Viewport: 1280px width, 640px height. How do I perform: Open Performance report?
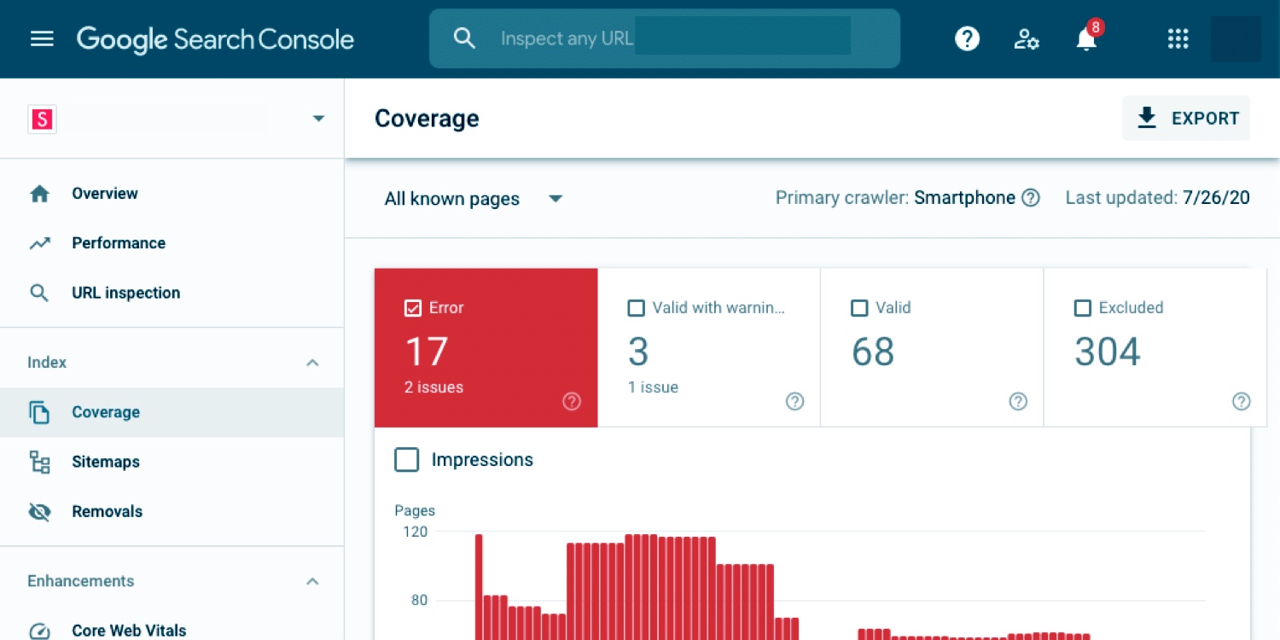point(172,243)
